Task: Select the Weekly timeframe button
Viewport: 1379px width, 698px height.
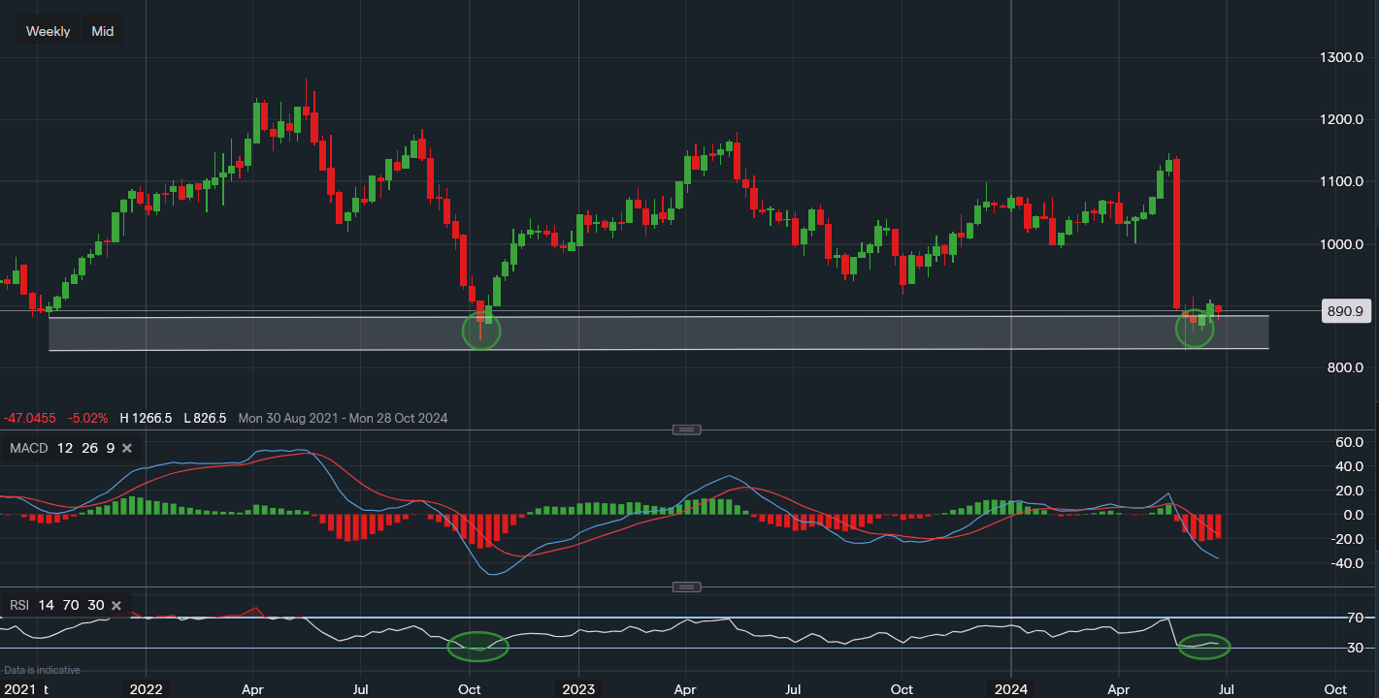Action: 48,30
